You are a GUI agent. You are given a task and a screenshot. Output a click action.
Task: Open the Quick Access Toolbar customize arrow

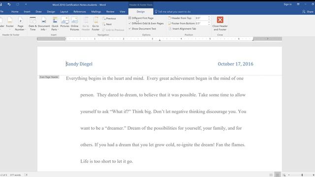[26, 4]
